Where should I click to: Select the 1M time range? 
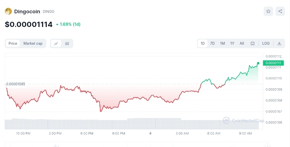coord(222,43)
